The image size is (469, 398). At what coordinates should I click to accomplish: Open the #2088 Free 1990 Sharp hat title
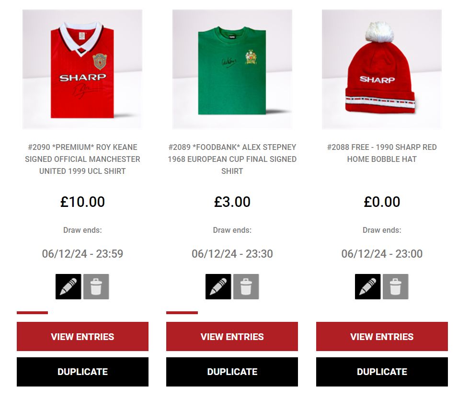(382, 153)
